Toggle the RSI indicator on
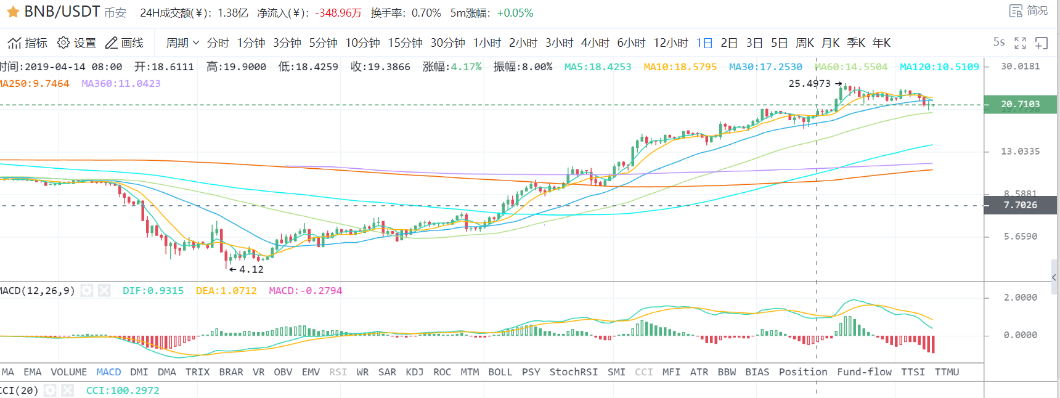Screen dimensions: 1060x398 click(x=338, y=372)
